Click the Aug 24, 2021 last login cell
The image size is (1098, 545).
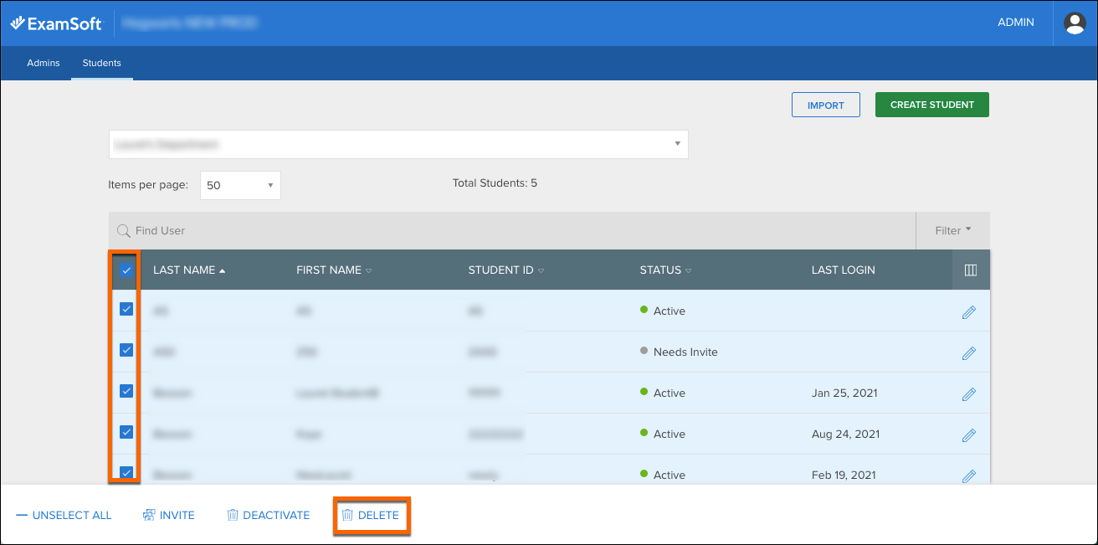(x=845, y=434)
